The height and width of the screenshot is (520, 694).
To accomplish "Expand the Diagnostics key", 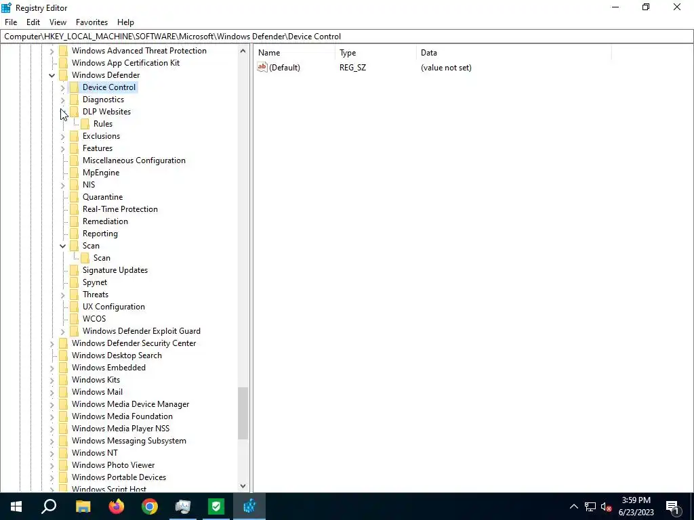I will click(62, 100).
